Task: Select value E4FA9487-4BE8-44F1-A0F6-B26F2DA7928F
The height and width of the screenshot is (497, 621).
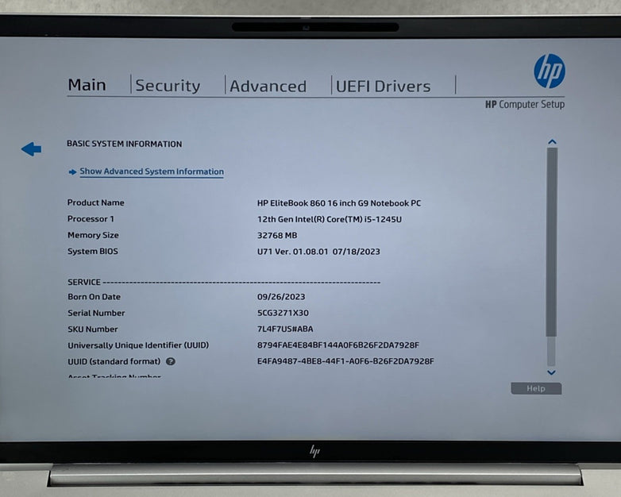Action: click(345, 361)
